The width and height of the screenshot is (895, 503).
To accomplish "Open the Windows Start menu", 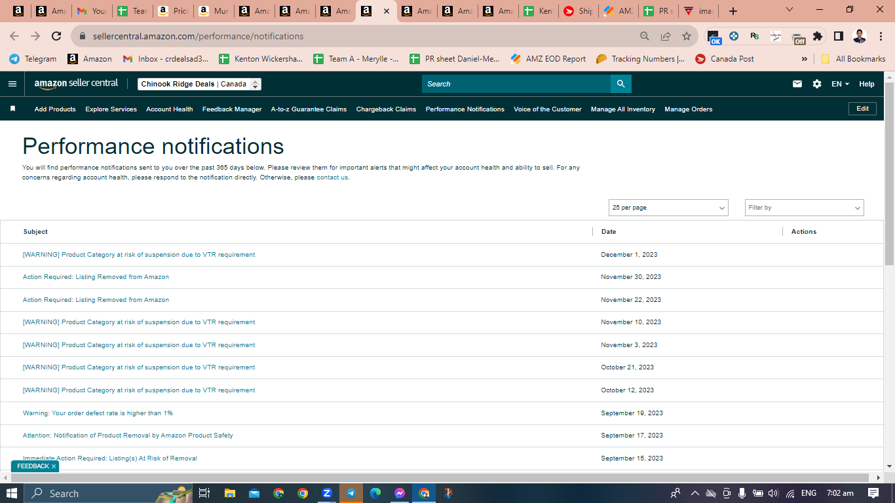I will (12, 493).
